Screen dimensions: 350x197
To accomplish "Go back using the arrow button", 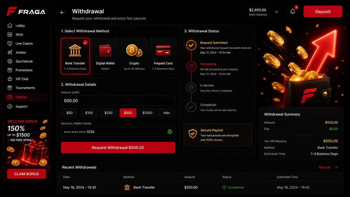I will pos(62,13).
